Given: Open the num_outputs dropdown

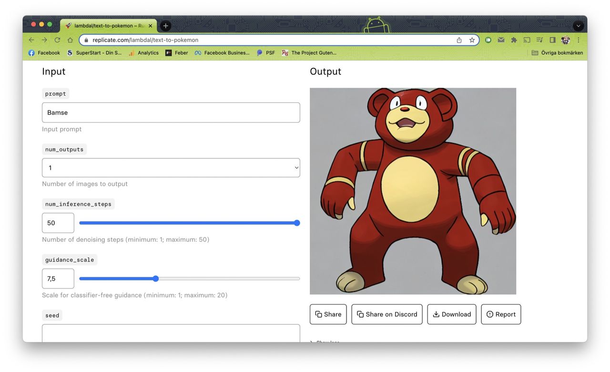Looking at the screenshot, I should 171,168.
